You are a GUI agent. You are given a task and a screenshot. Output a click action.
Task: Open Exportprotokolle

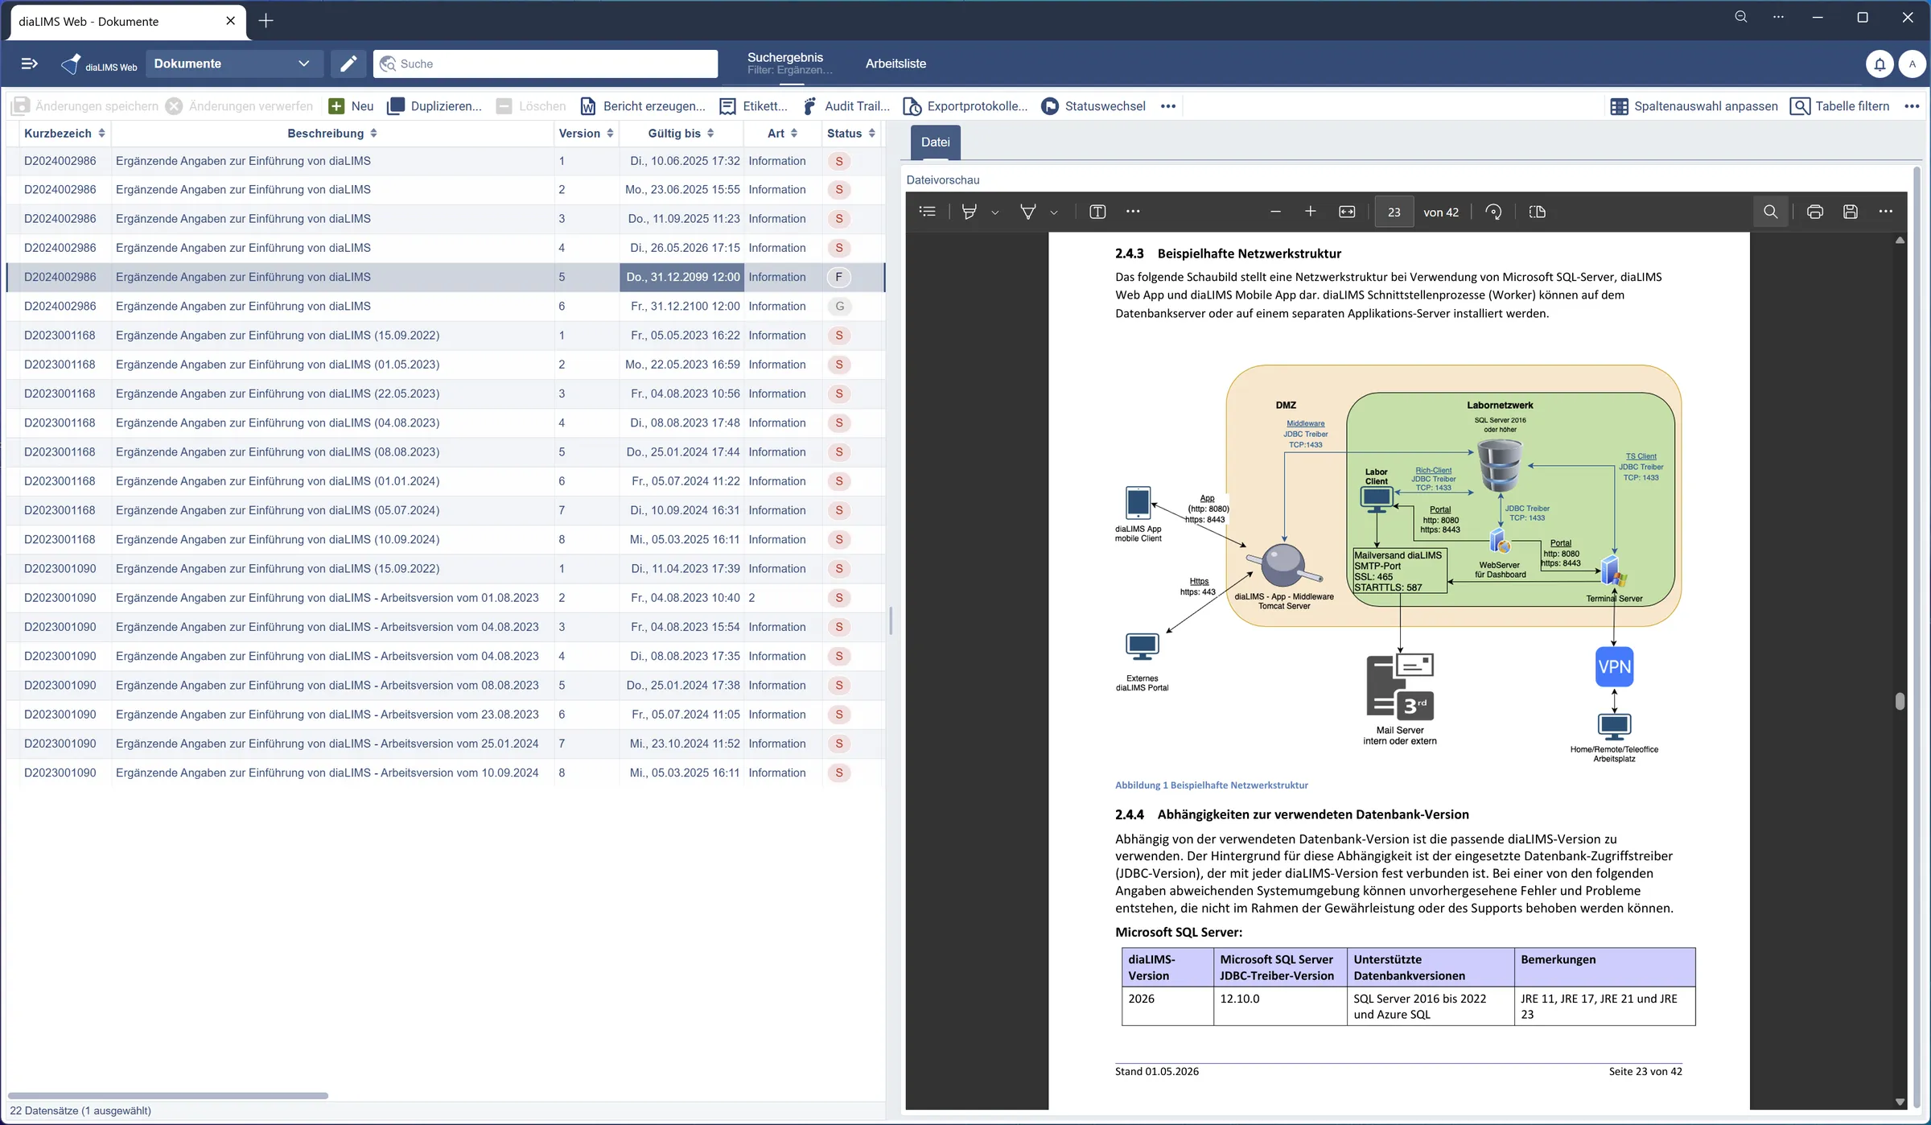965,106
